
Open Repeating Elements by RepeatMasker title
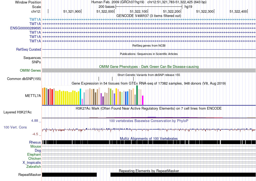point(149,171)
